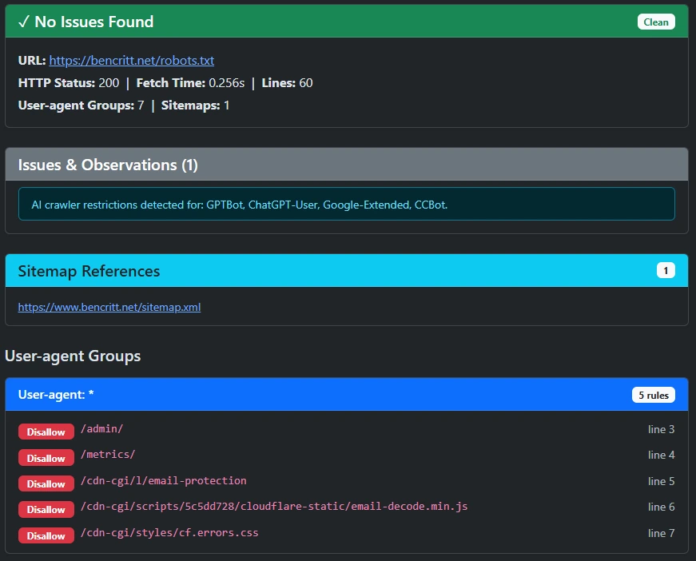696x561 pixels.
Task: Select the Disallow badge for cf.errors.css
Action: [46, 535]
